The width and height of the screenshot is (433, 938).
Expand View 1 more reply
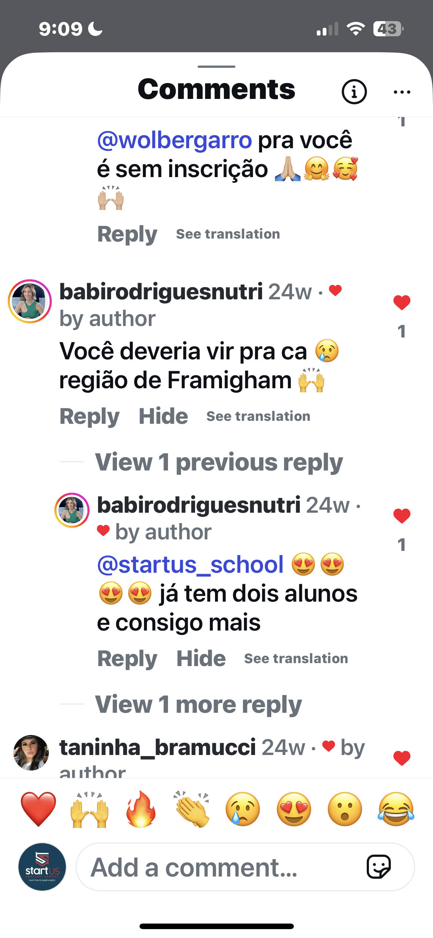198,704
